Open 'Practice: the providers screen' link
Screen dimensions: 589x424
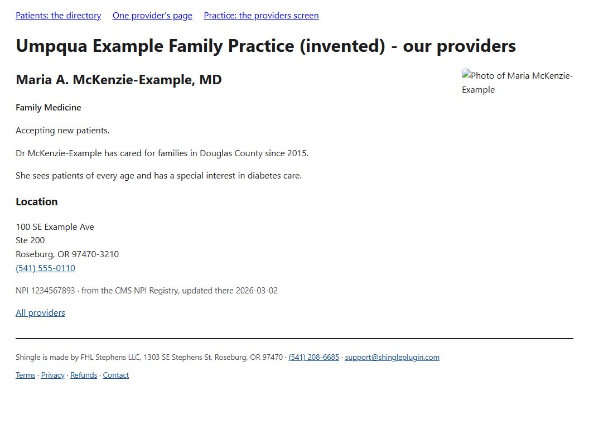(x=261, y=16)
